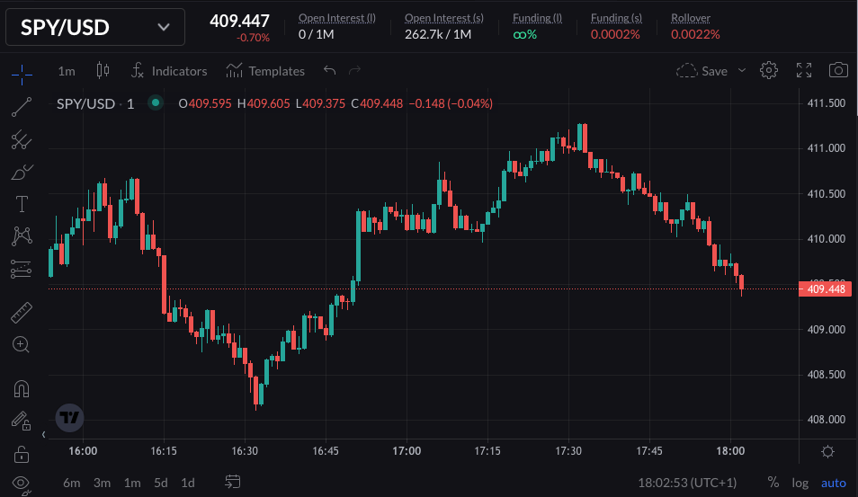This screenshot has width=858, height=497.
Task: Redo the chart action
Action: click(354, 70)
